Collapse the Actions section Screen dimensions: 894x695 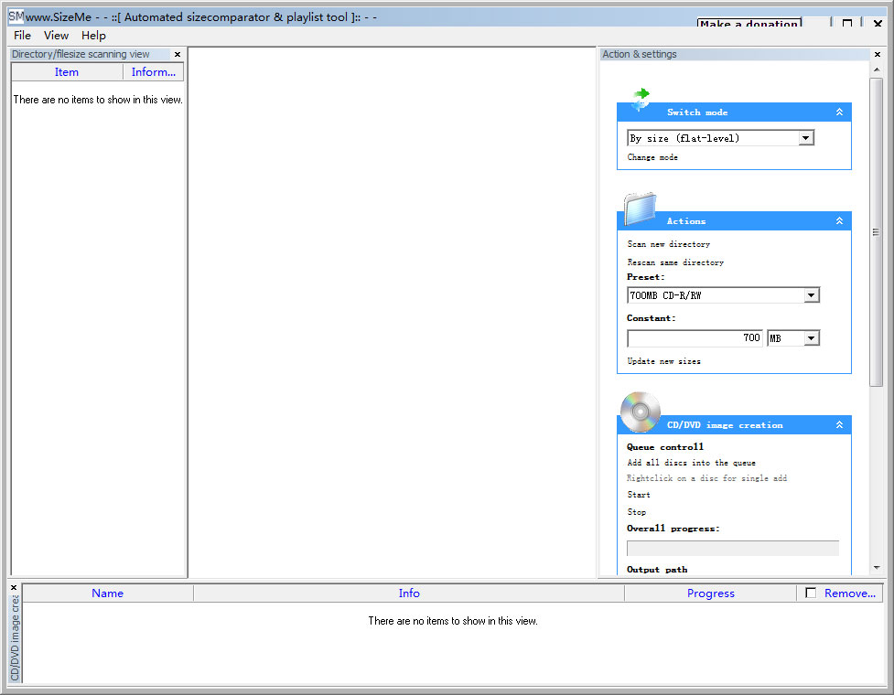tap(839, 221)
